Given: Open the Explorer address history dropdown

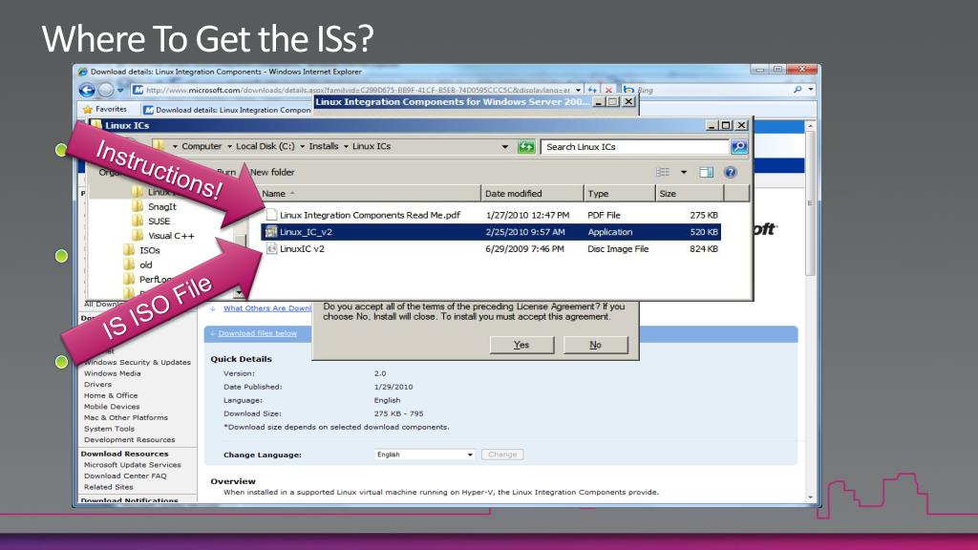Looking at the screenshot, I should coord(504,147).
